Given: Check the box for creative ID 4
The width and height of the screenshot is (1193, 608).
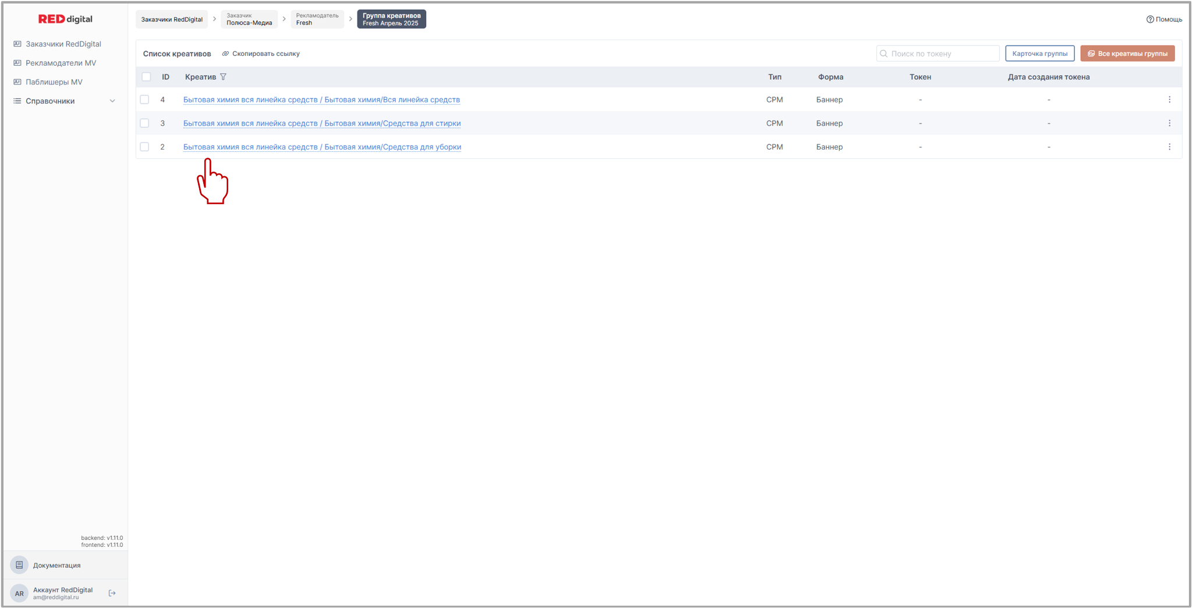Looking at the screenshot, I should tap(145, 99).
